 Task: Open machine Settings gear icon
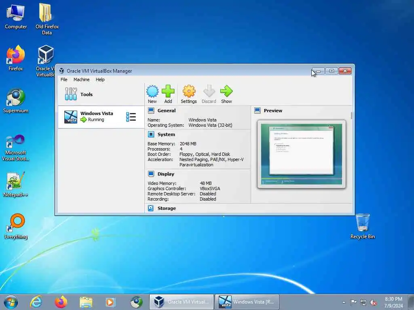coord(189,91)
